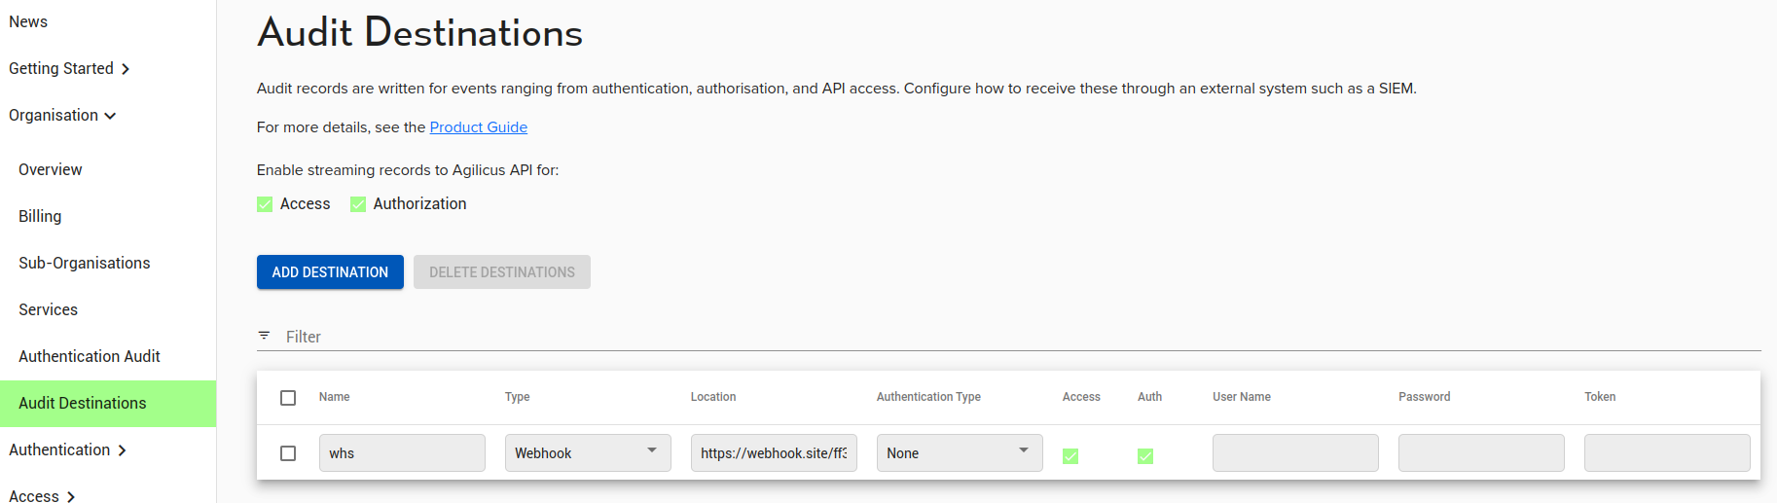Image resolution: width=1777 pixels, height=503 pixels.
Task: Go to Authentication Audit page
Action: (90, 356)
